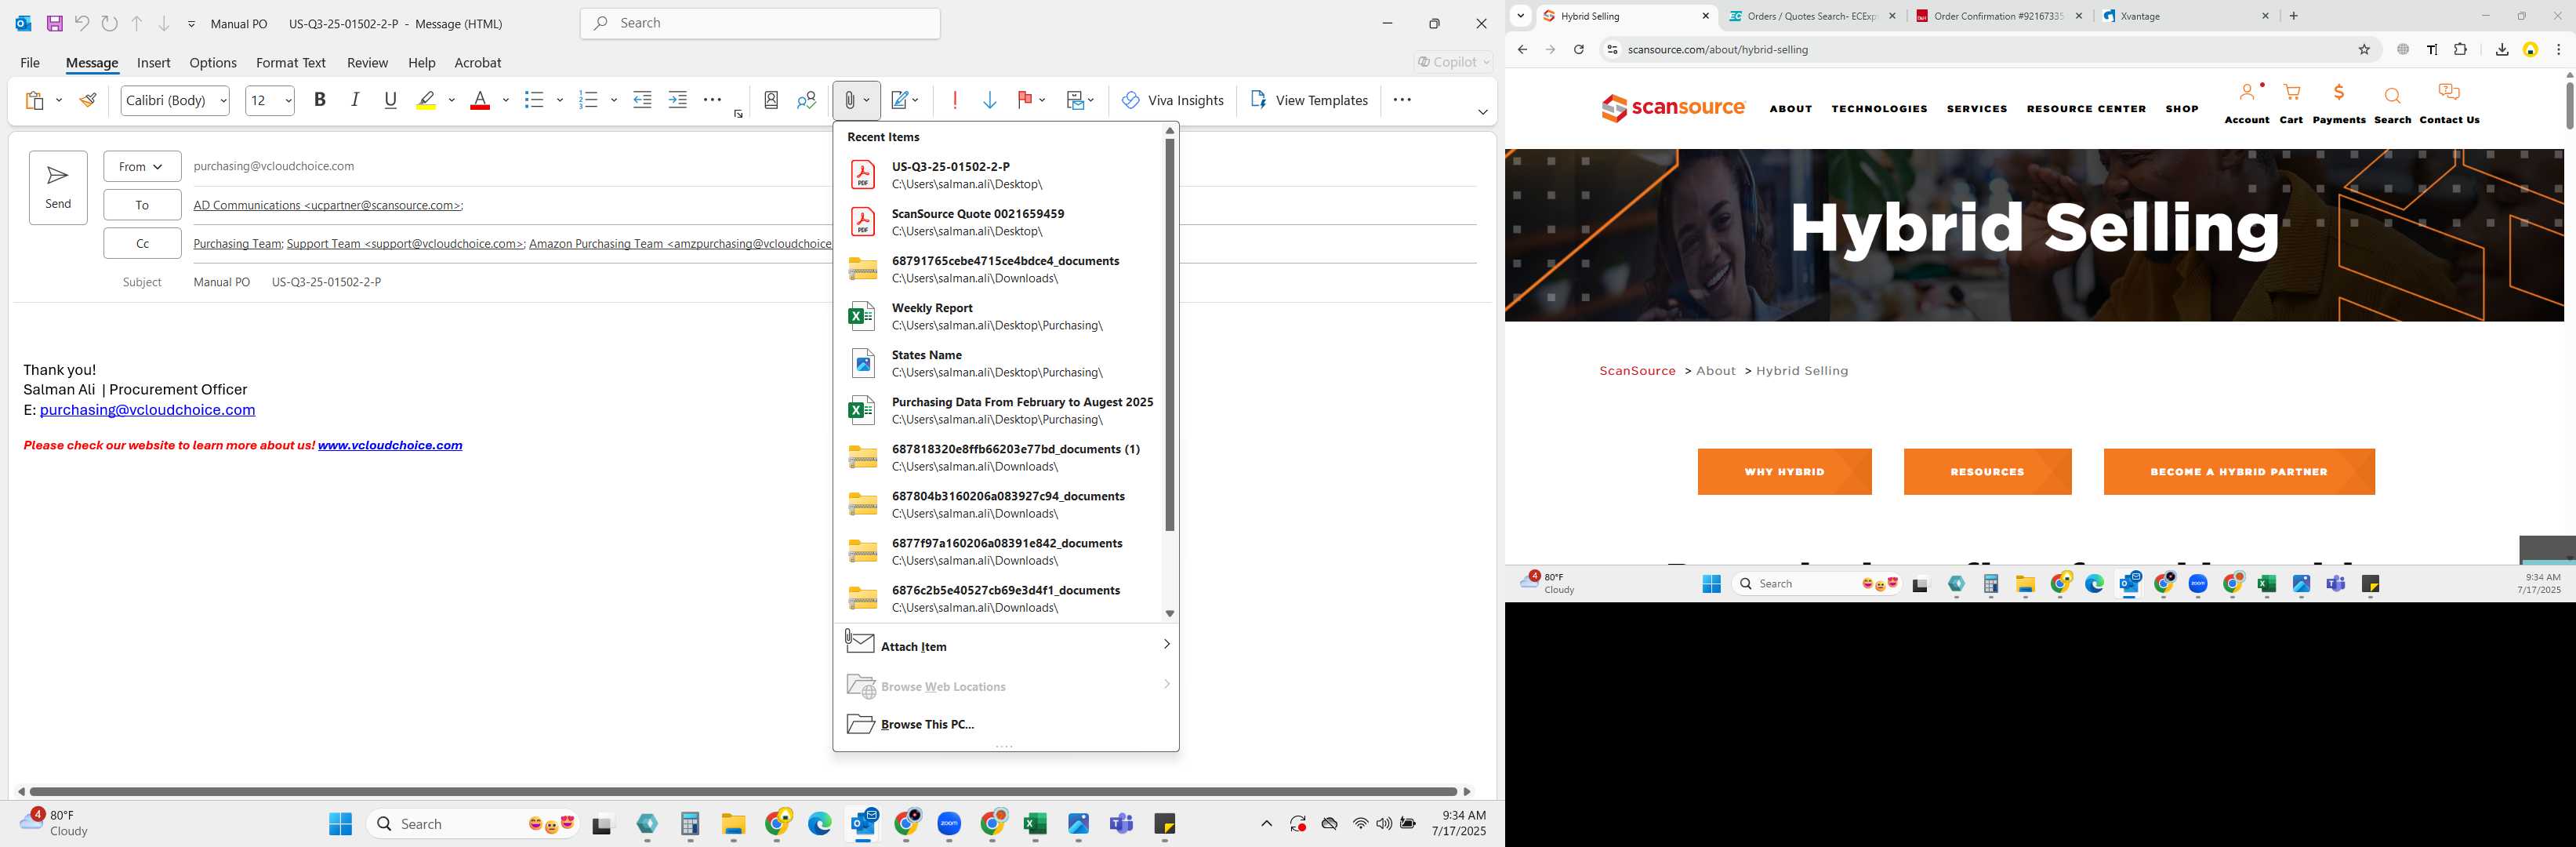Click Increase Indent icon
The width and height of the screenshot is (2576, 847).
(678, 100)
